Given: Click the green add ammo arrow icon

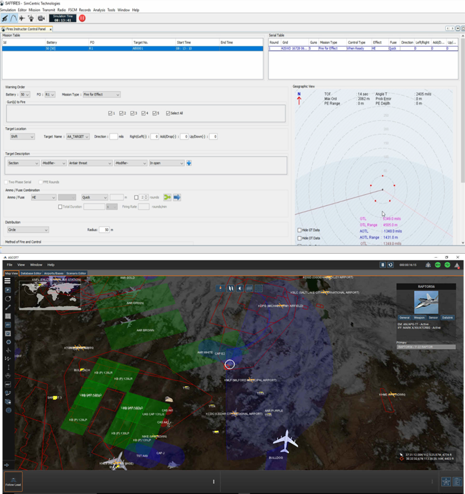Looking at the screenshot, I should (x=167, y=197).
